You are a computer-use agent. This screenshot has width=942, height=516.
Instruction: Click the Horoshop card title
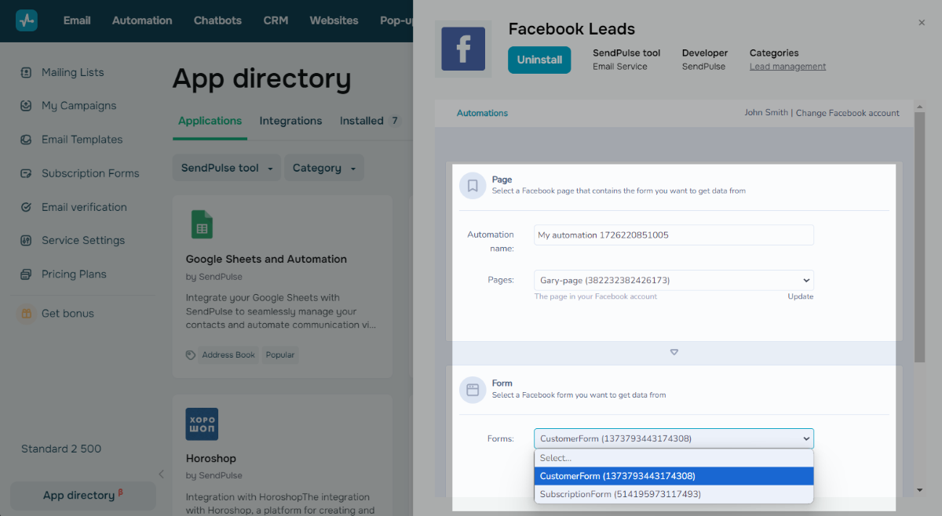[x=211, y=458]
